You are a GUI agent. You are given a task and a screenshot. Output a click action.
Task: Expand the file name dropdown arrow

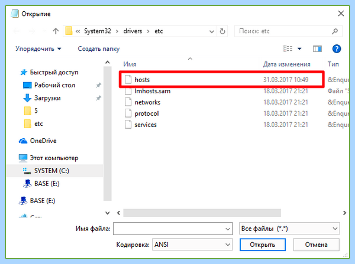pyautogui.click(x=228, y=229)
